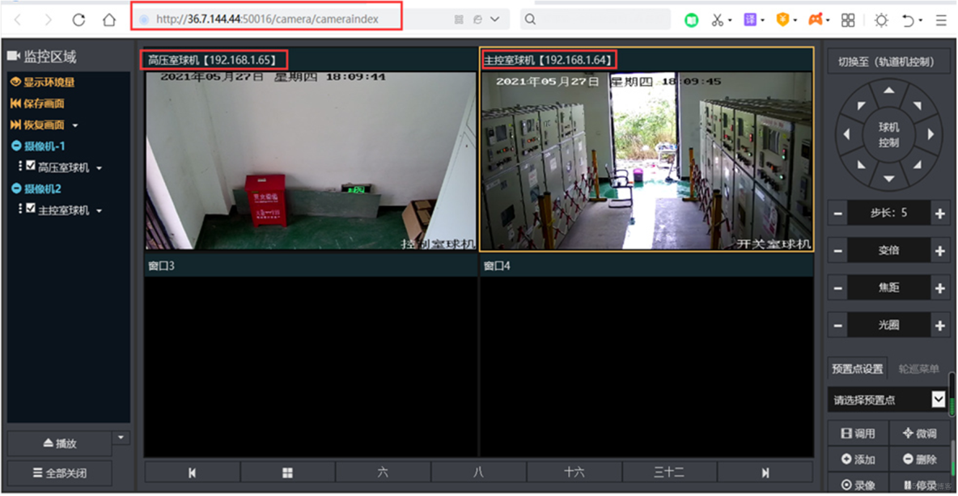Start recording with 录像 button
Image resolution: width=958 pixels, height=496 pixels.
coord(858,485)
